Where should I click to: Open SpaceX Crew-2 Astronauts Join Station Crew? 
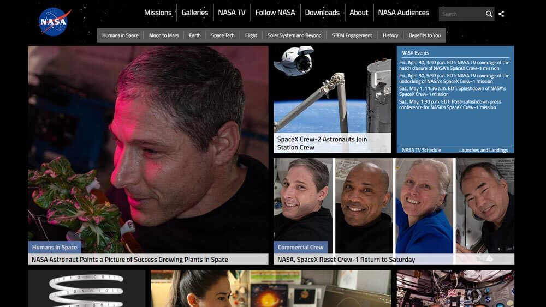coord(322,143)
